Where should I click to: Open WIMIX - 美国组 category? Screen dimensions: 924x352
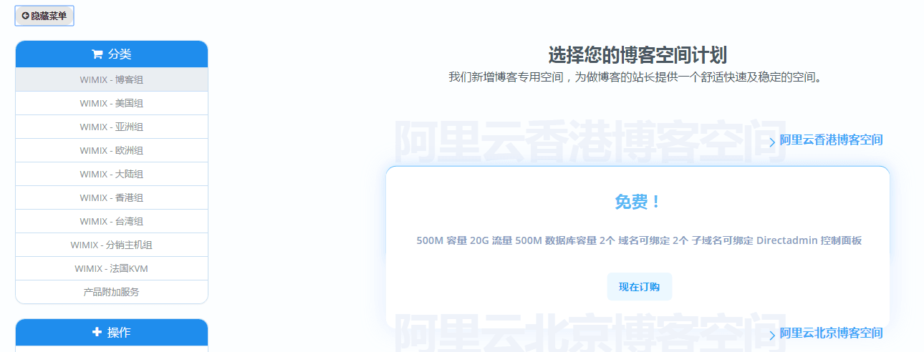coord(112,103)
